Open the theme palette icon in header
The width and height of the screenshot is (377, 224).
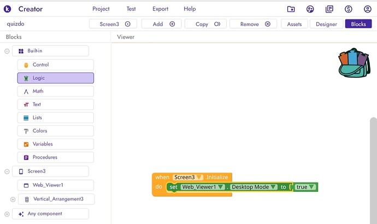[310, 9]
